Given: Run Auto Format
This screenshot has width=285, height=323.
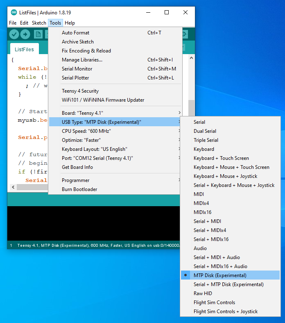Looking at the screenshot, I should 115,33.
